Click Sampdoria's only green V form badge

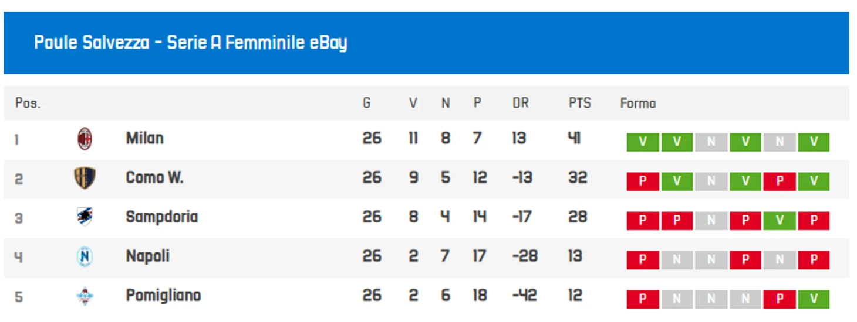pos(779,221)
